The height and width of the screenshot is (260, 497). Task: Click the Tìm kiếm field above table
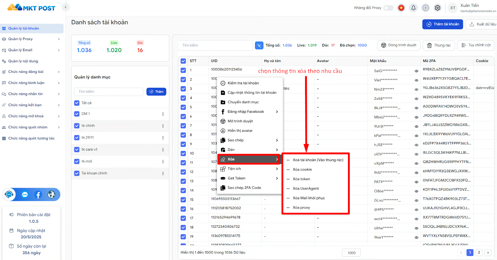[215, 45]
